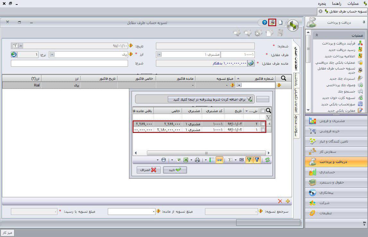Click the sigma summation icon in the popup toolbar
368x237 pixels.
click(x=230, y=160)
